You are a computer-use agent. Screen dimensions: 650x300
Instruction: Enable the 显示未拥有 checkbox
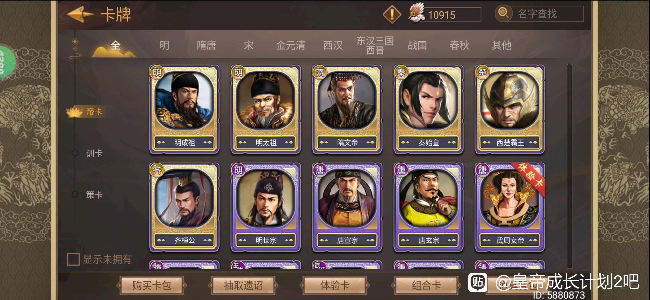click(73, 259)
